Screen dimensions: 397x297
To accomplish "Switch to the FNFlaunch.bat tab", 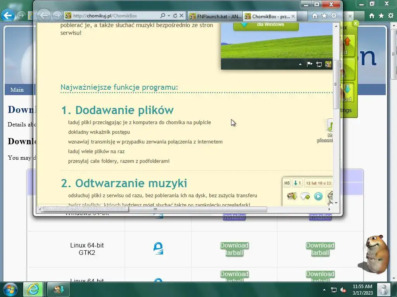I will pos(216,16).
